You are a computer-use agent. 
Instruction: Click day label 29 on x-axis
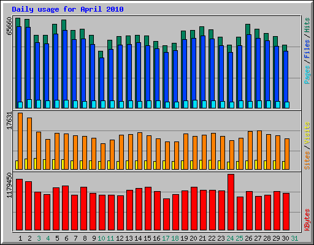pyautogui.click(x=276, y=238)
